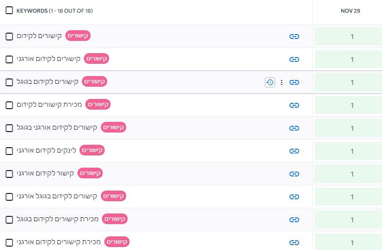
Task: Click link icon for קישורים לקידום row
Action: pos(294,37)
